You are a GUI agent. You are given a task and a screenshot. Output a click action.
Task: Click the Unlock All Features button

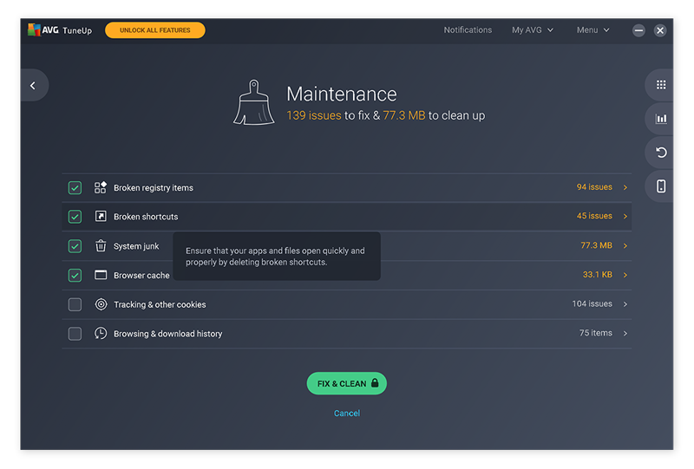pyautogui.click(x=155, y=30)
